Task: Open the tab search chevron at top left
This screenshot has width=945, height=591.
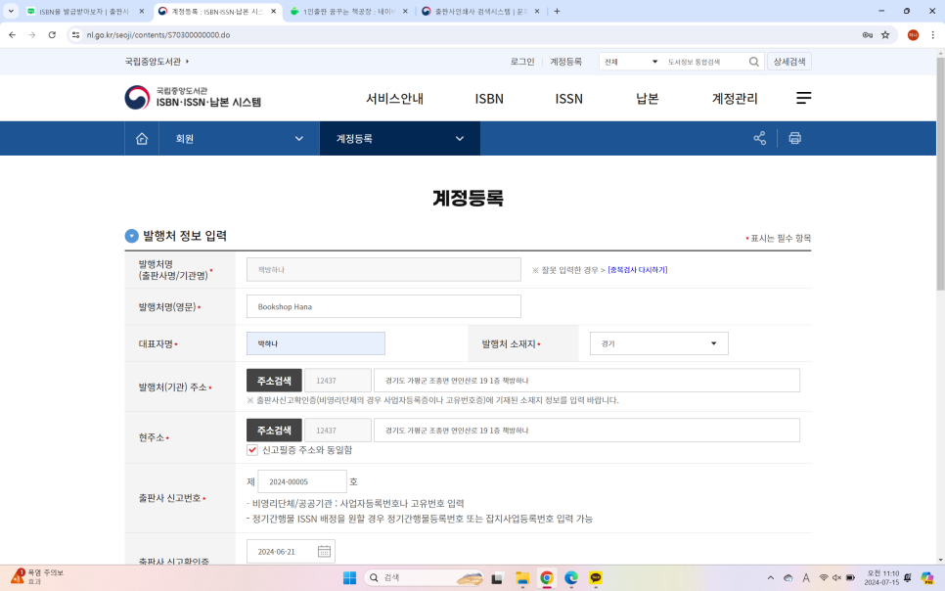Action: pyautogui.click(x=11, y=11)
